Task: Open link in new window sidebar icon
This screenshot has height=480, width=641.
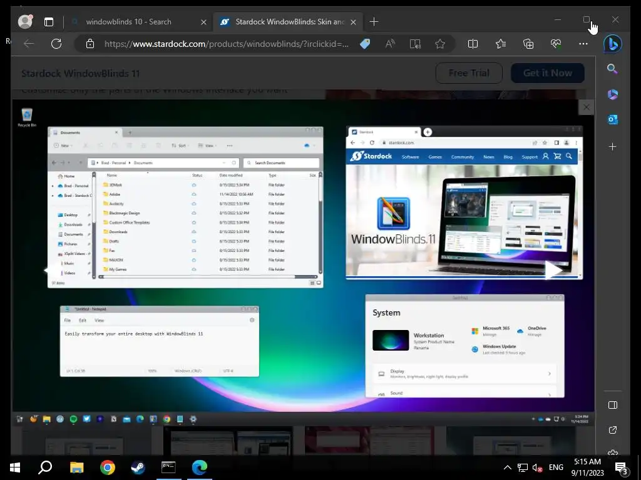Action: [x=612, y=430]
